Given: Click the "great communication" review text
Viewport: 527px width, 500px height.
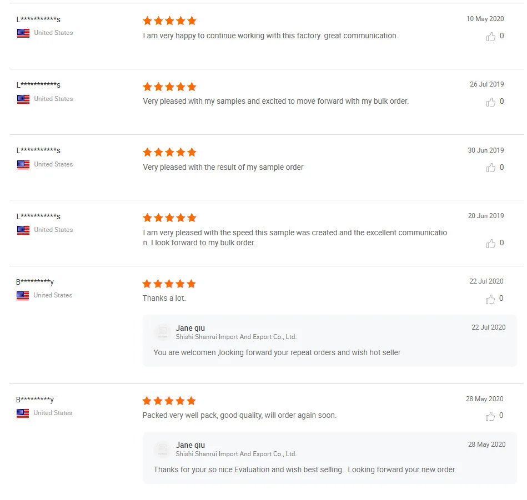Looking at the screenshot, I should (x=269, y=36).
